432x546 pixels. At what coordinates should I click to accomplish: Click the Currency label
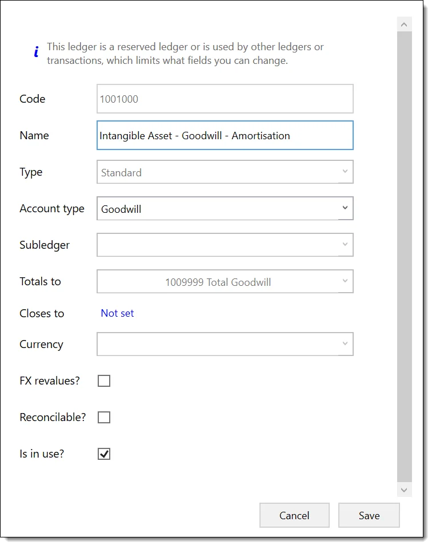click(x=42, y=344)
